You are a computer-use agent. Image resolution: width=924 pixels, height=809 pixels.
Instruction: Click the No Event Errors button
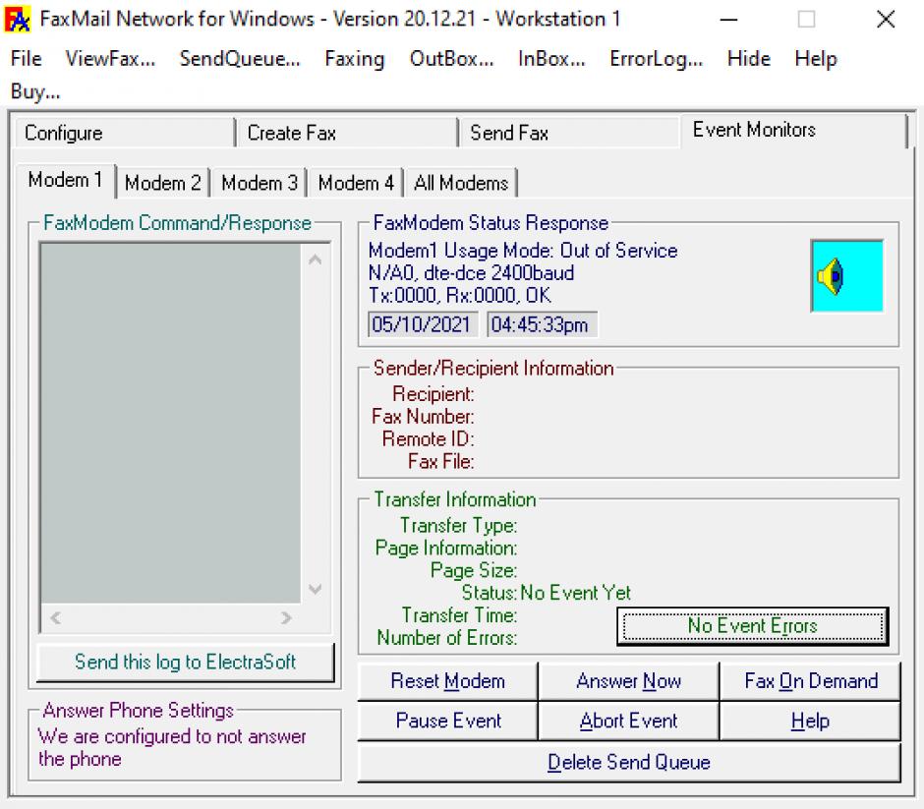(x=753, y=626)
